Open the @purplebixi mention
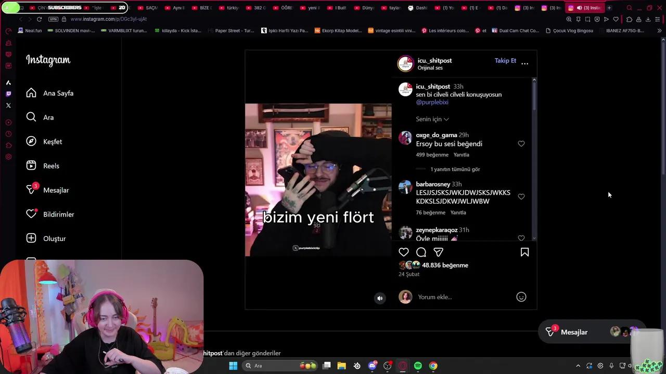Screen dimensions: 666x374 point(432,102)
